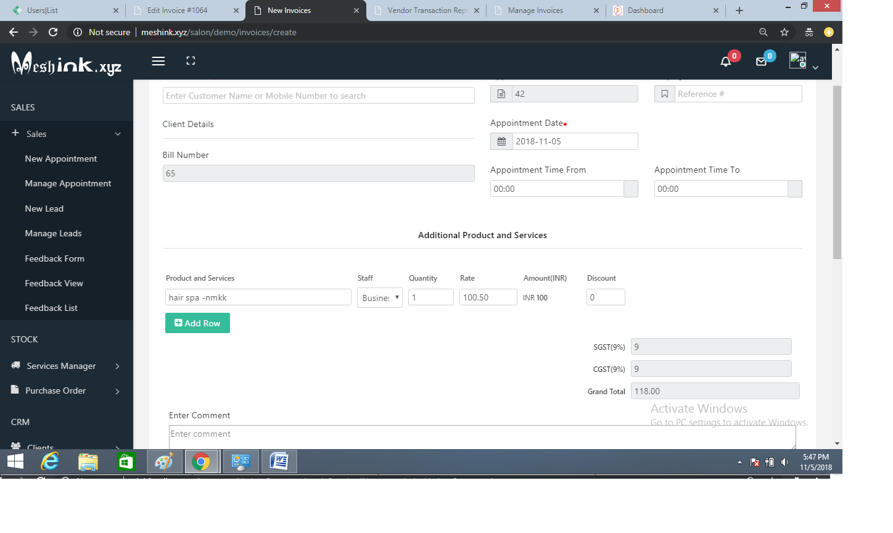Screen dimensions: 893x533
Task: Click the Appointment Date field
Action: click(575, 141)
